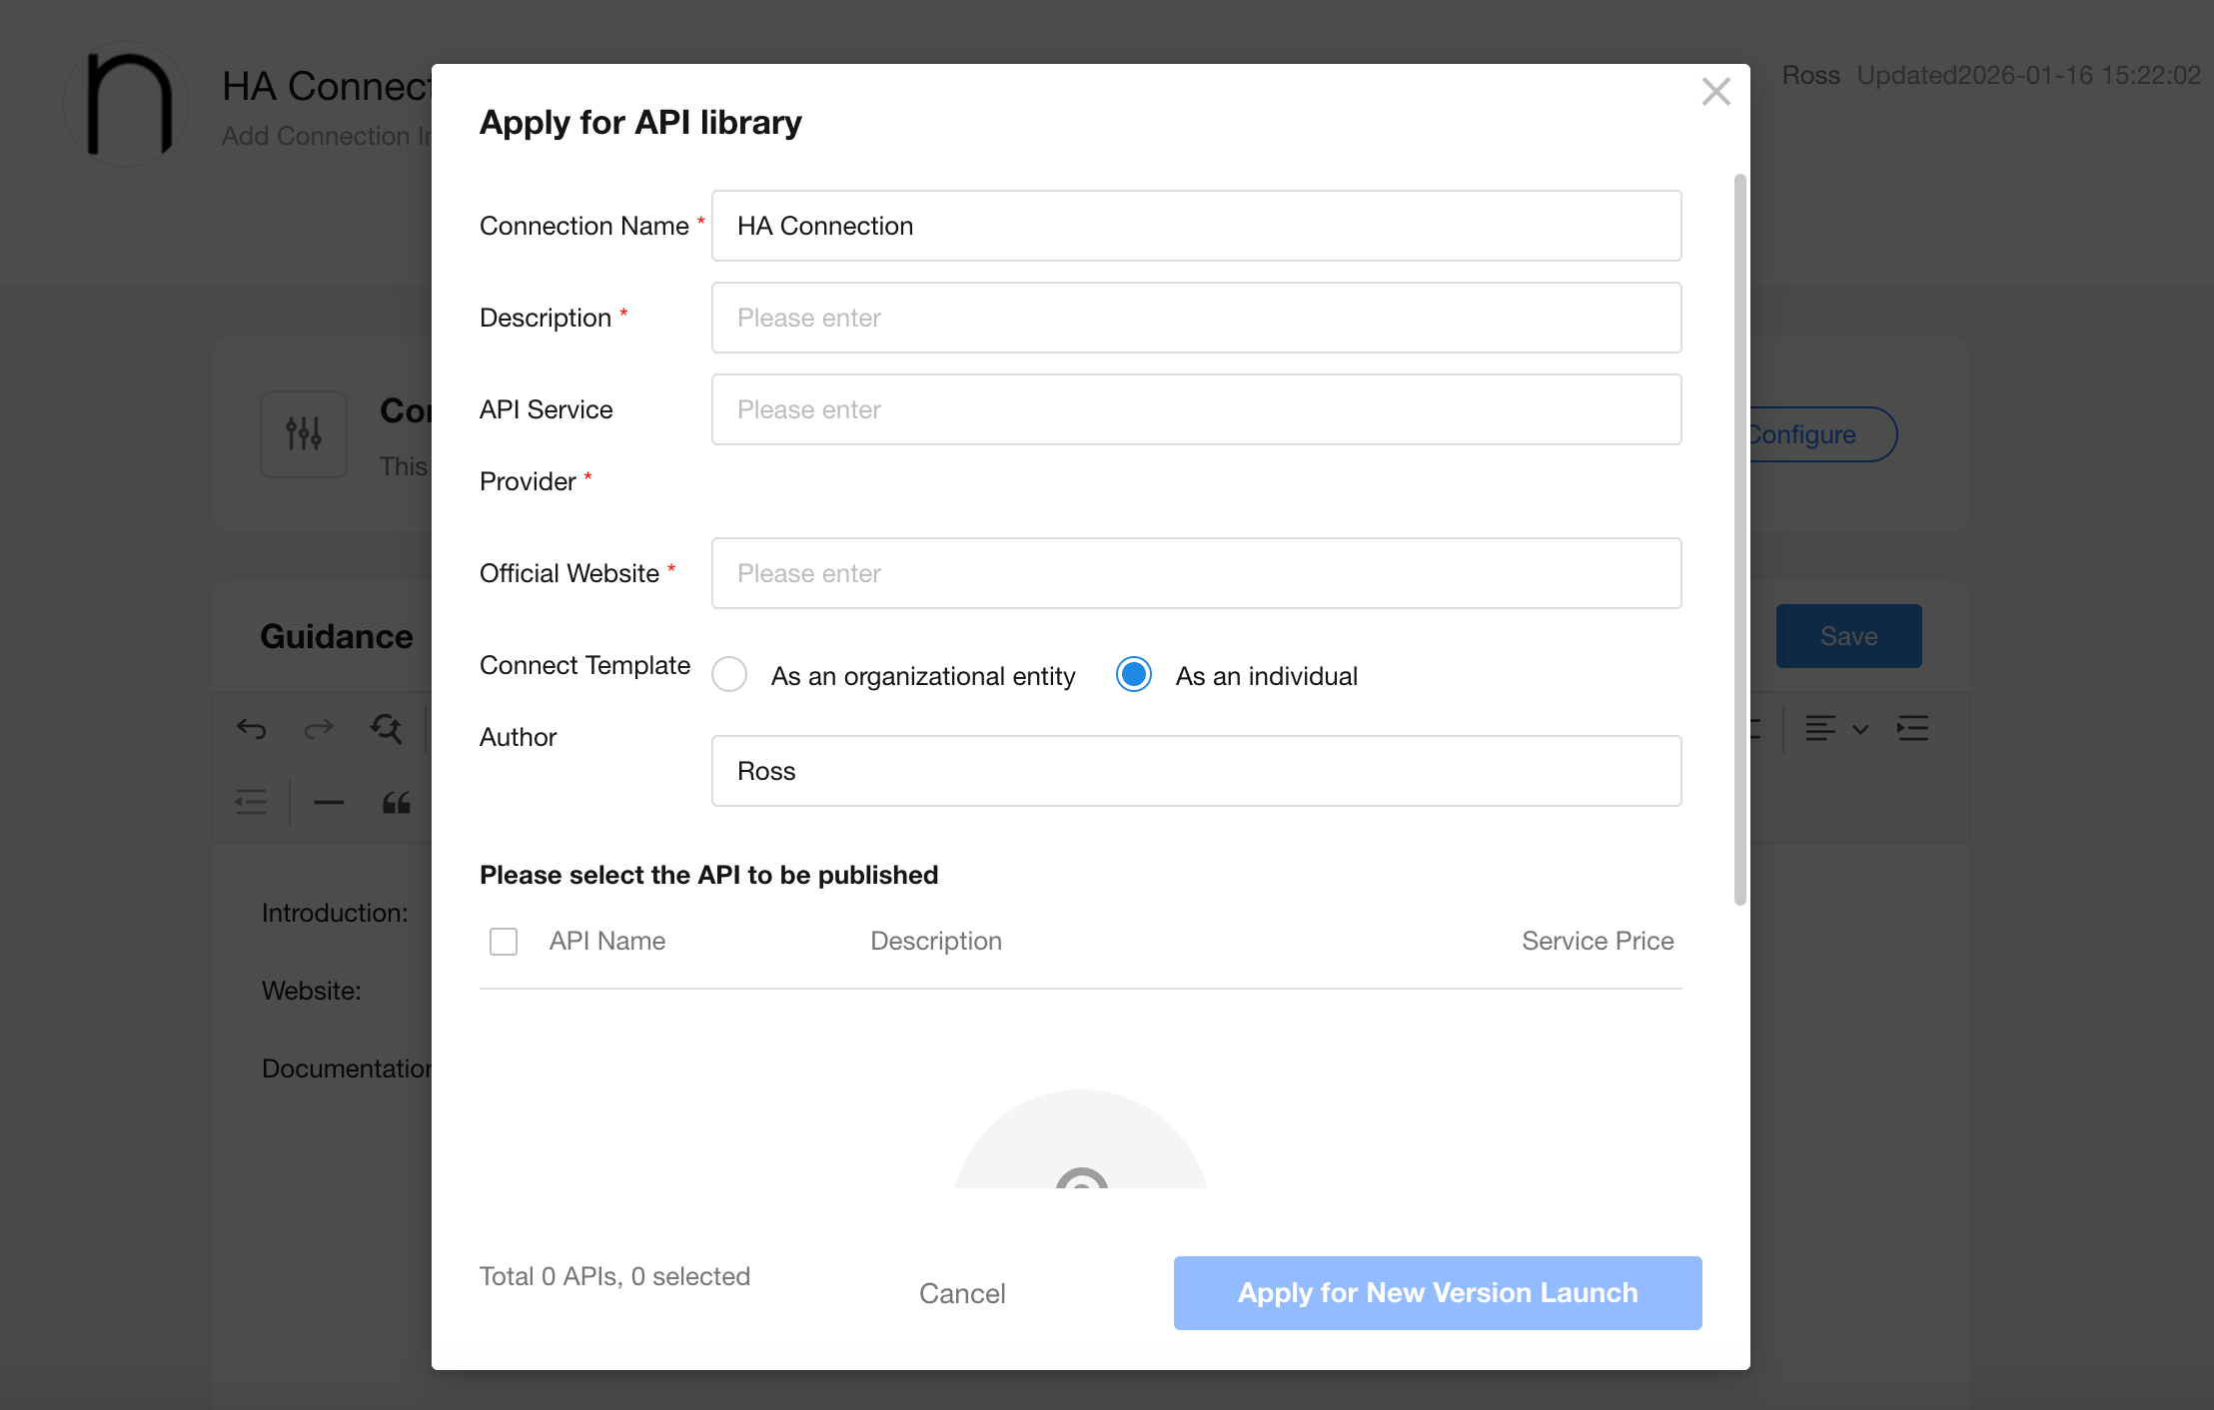This screenshot has height=1410, width=2214.
Task: Click into the Description field
Action: pos(1196,318)
